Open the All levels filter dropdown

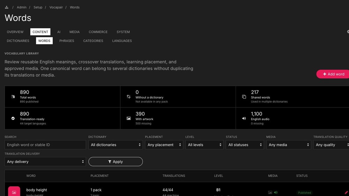(x=204, y=145)
